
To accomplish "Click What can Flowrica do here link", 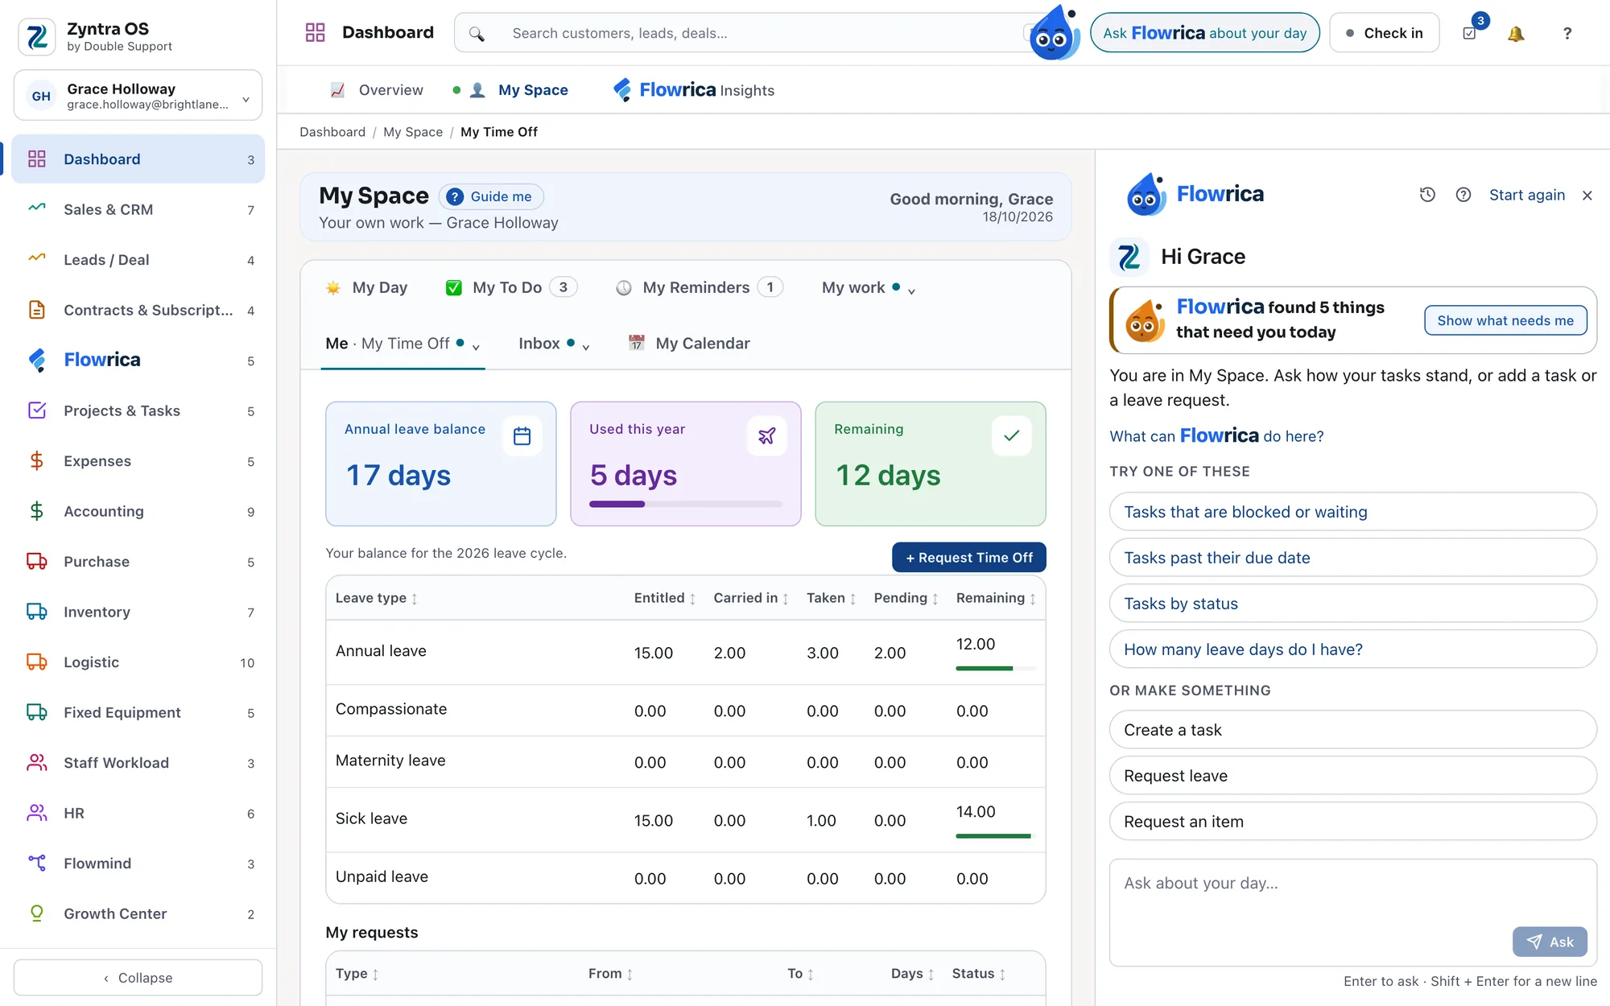I will [1216, 436].
